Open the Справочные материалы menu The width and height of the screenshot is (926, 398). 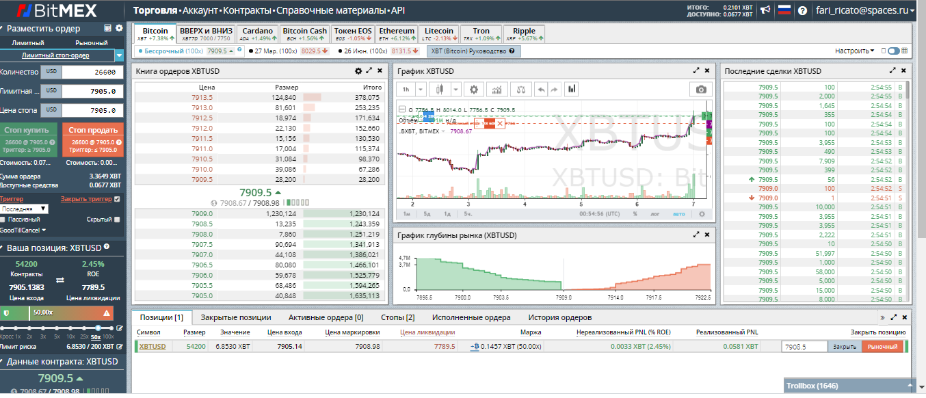332,10
